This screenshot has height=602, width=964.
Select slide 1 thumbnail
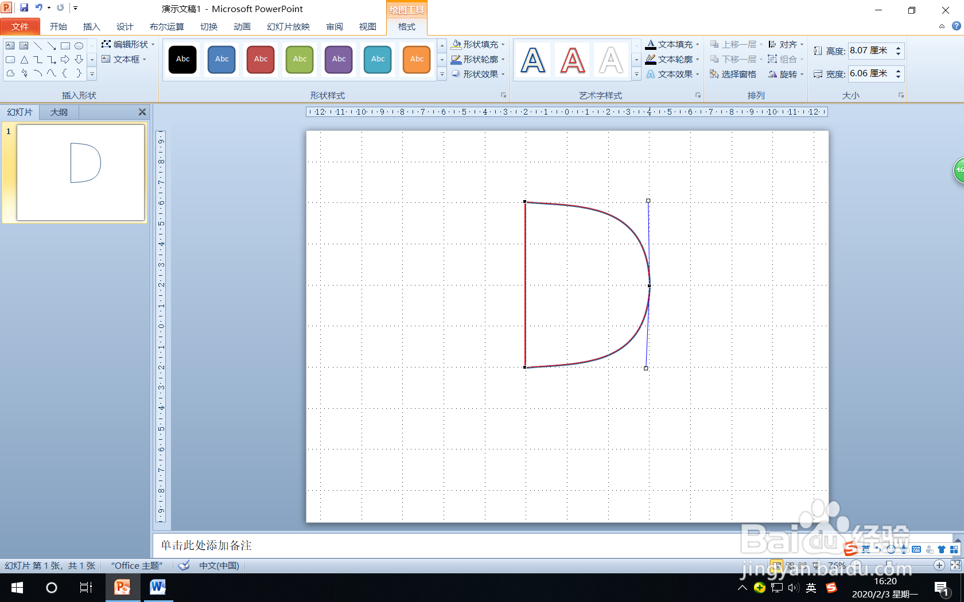pyautogui.click(x=80, y=173)
